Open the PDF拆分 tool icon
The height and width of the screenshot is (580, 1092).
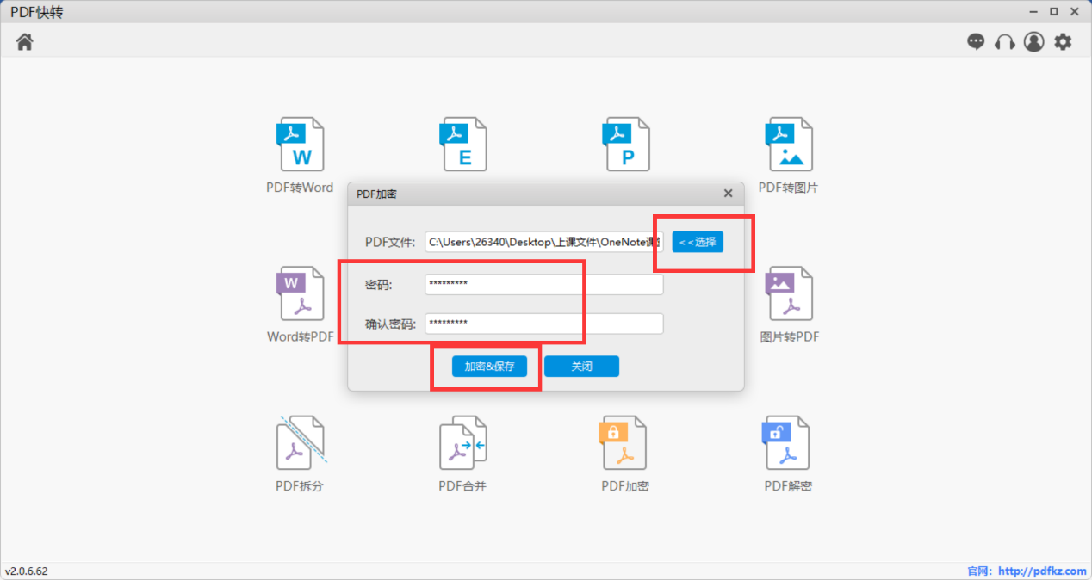coord(301,443)
